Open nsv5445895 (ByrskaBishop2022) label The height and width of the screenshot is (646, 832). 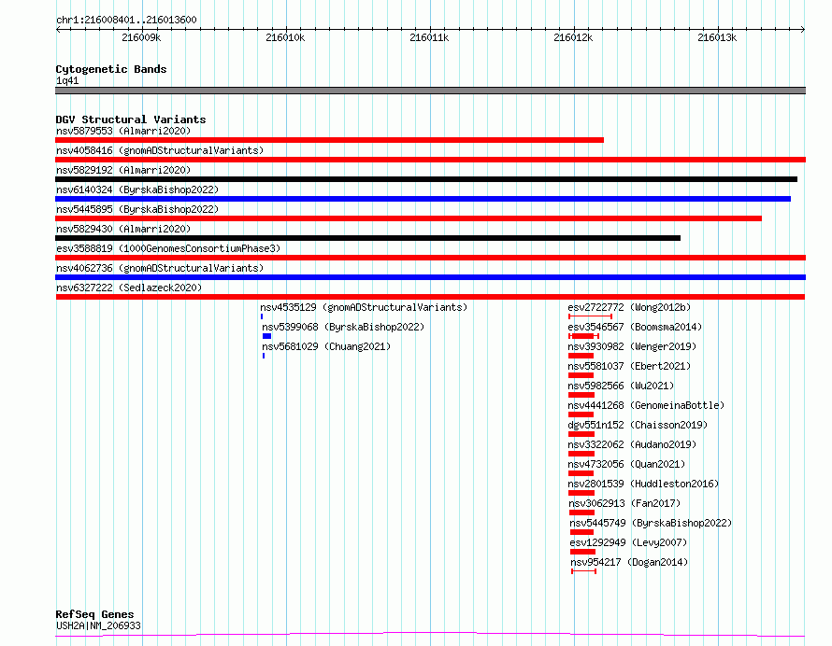coord(137,209)
